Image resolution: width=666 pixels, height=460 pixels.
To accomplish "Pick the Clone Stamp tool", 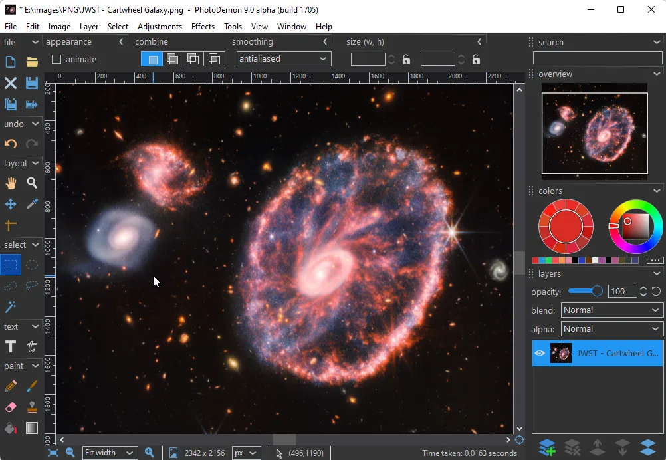I will (x=32, y=407).
